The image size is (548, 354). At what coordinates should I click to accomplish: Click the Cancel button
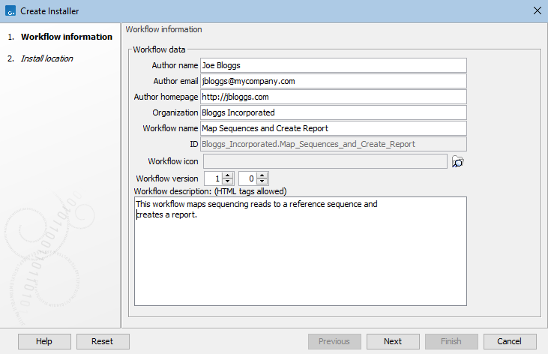[x=510, y=341]
